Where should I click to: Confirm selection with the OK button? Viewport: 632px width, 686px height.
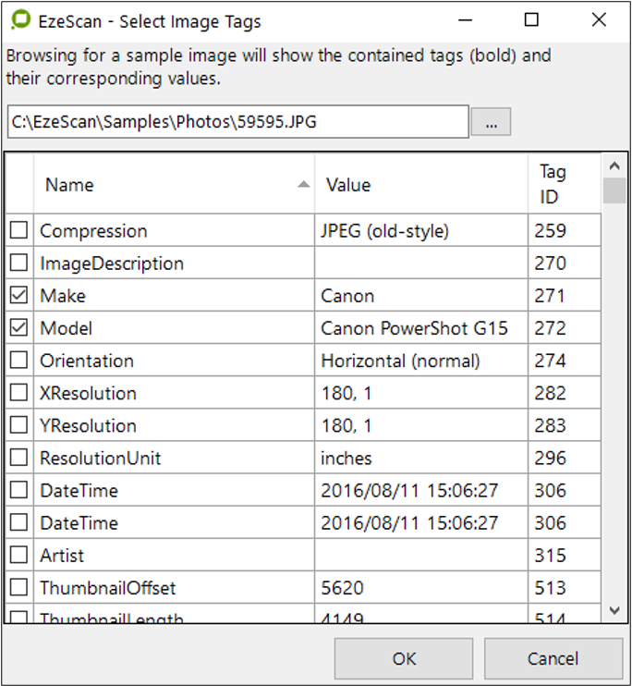[404, 659]
